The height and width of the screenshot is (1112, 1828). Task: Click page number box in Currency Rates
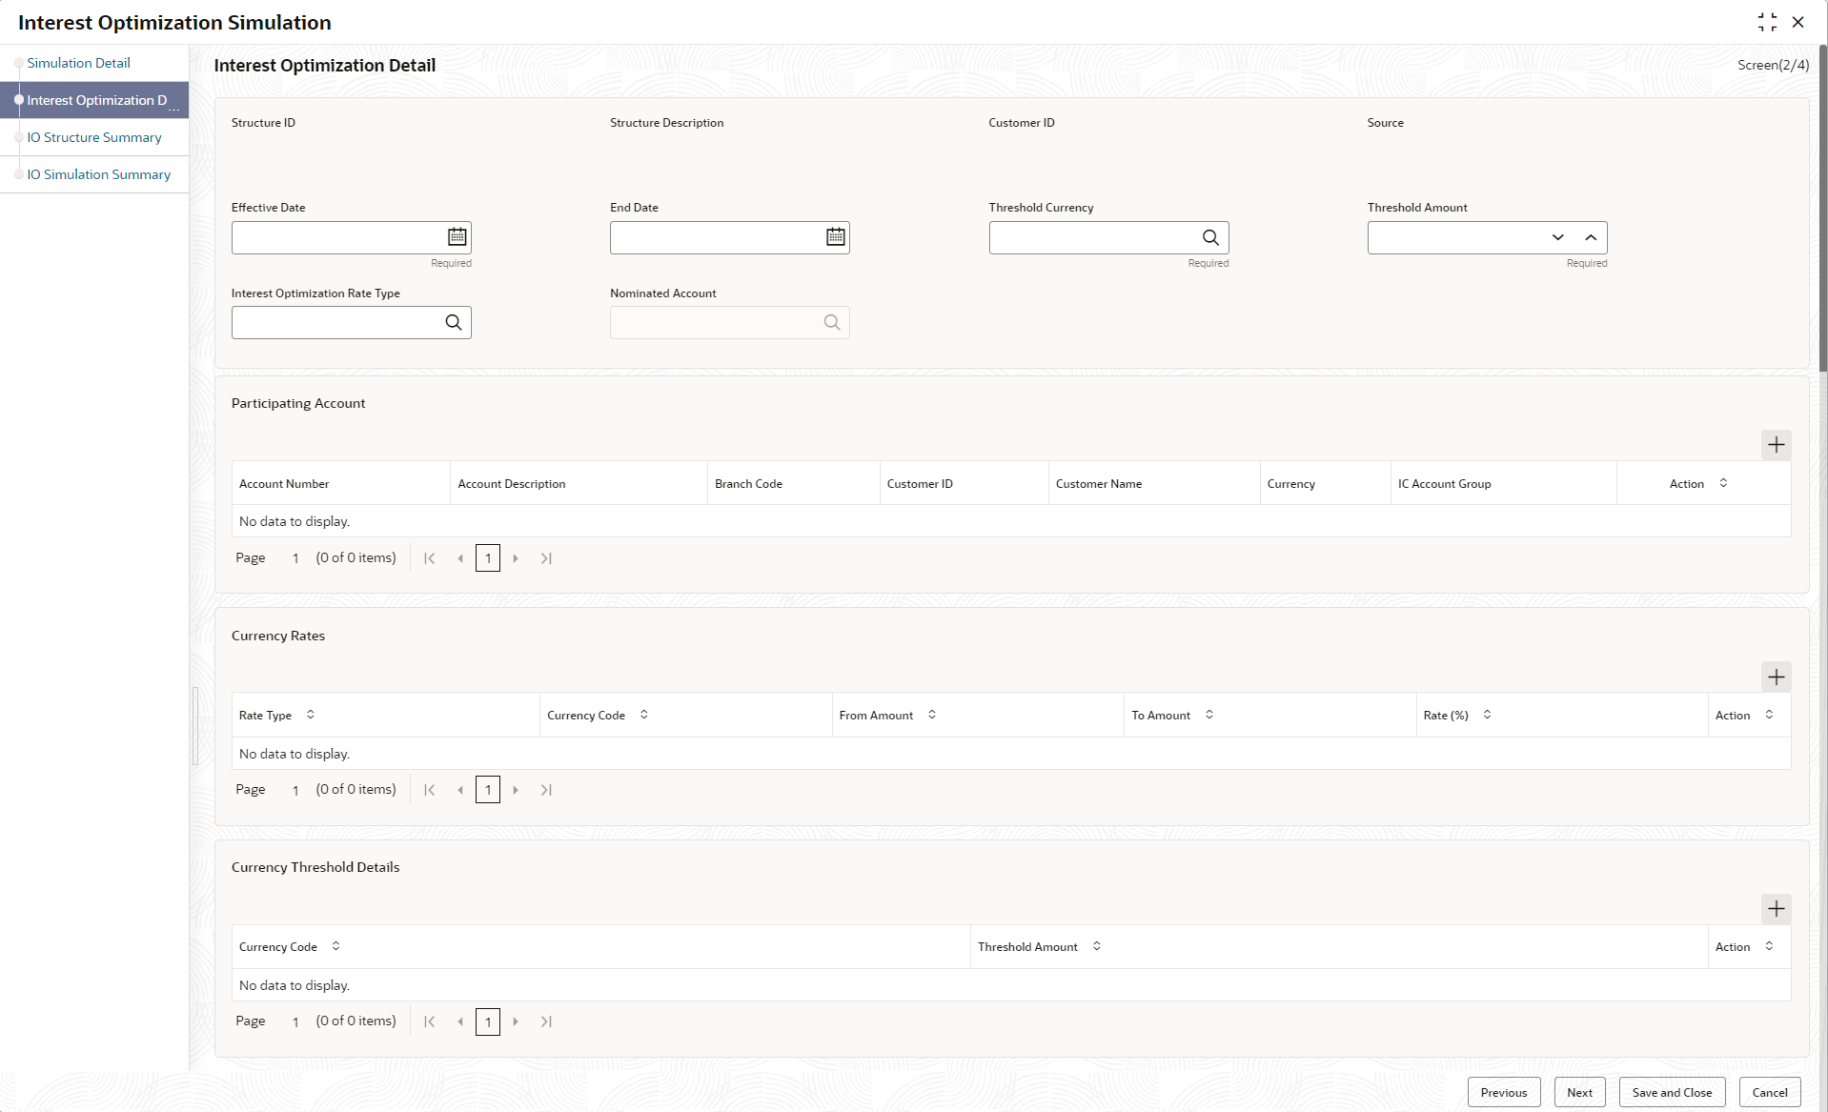488,790
